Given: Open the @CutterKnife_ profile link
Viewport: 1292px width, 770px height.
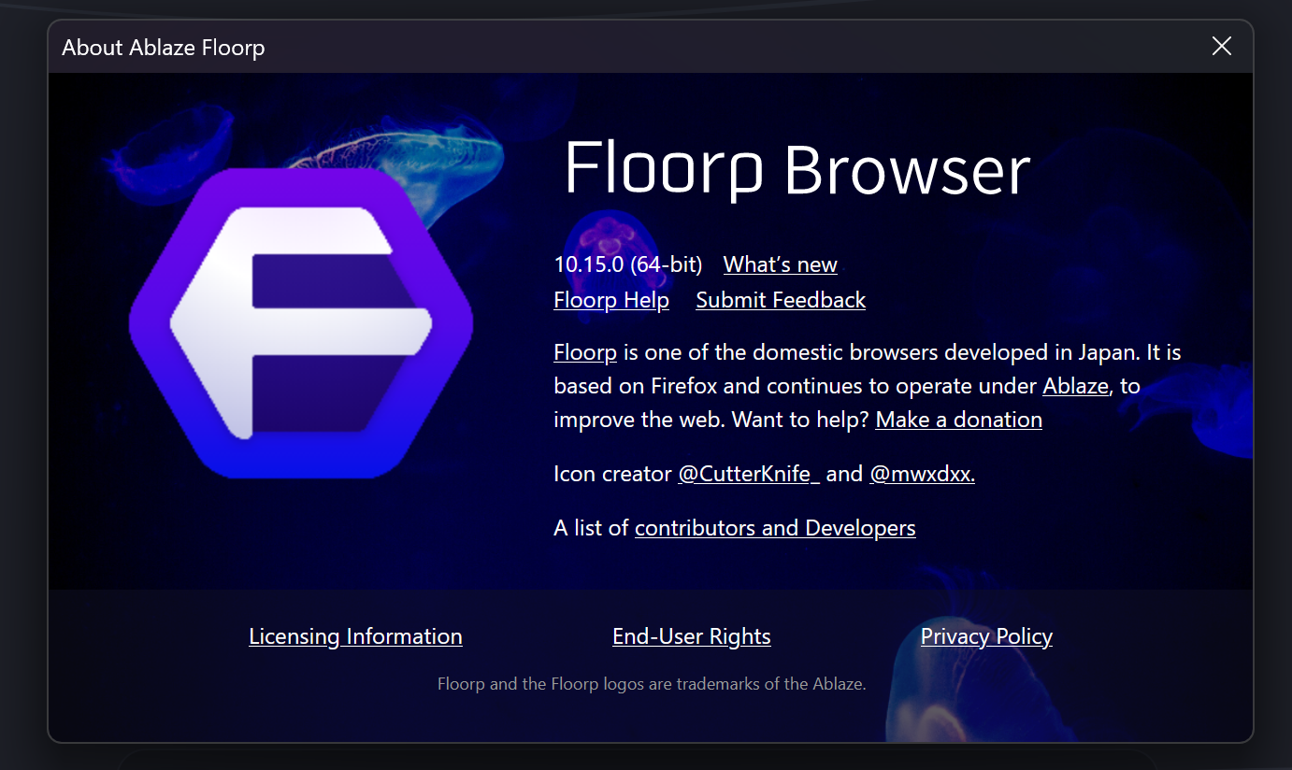Looking at the screenshot, I should [748, 474].
